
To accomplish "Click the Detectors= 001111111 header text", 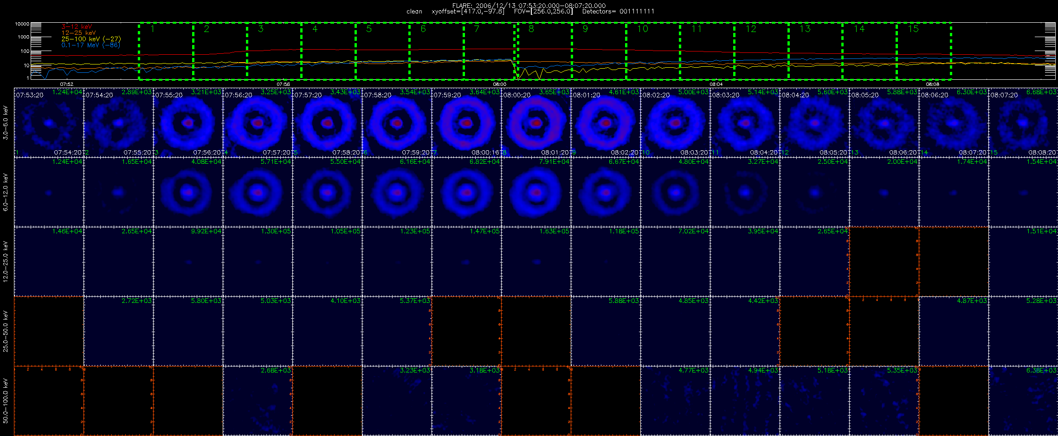I will point(618,12).
